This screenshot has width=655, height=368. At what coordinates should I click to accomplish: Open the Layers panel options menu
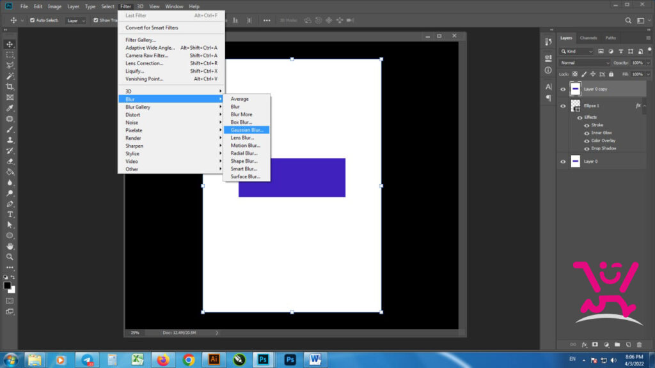point(648,38)
